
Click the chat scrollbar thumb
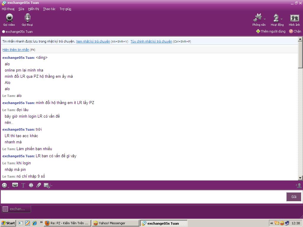click(300, 54)
